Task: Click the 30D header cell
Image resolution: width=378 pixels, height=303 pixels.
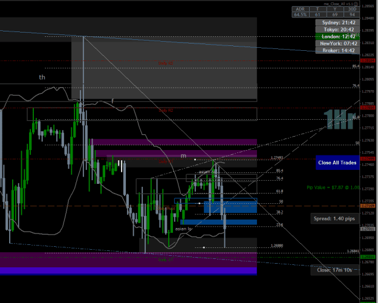Action: (352, 9)
